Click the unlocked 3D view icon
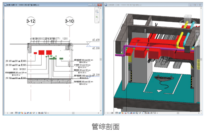This screenshot has width=206, height=133. pos(137,113)
